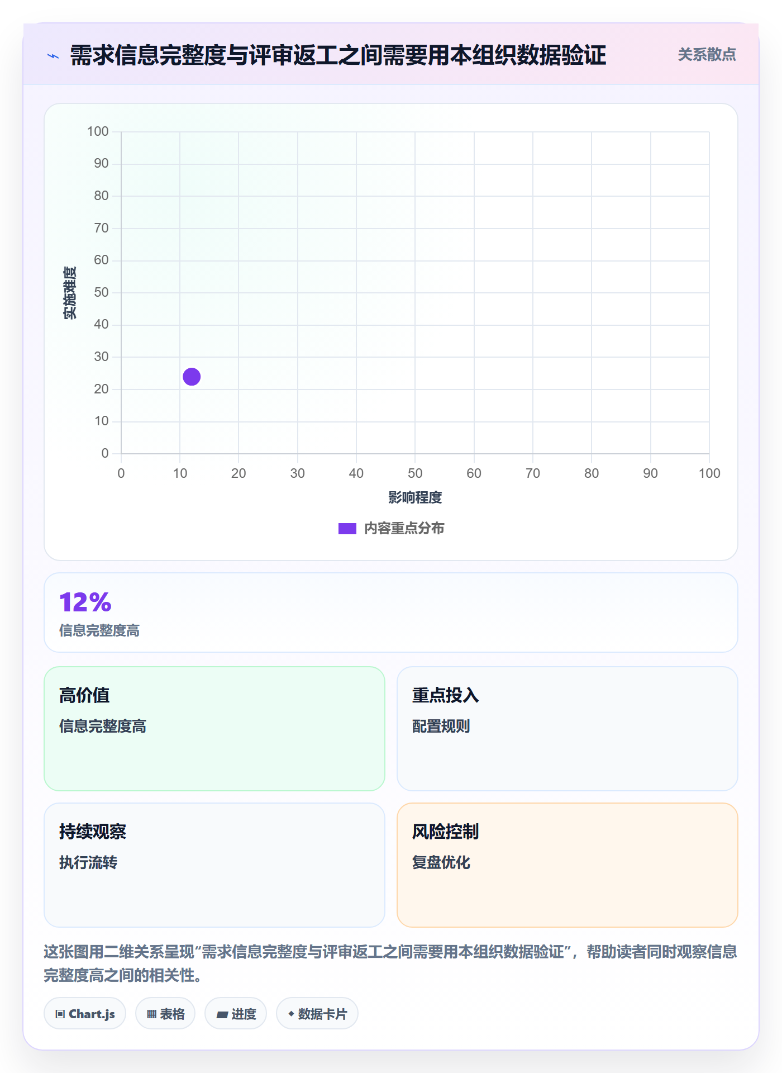Click the y-axis tick label 100
Image resolution: width=782 pixels, height=1073 pixels.
(x=98, y=131)
